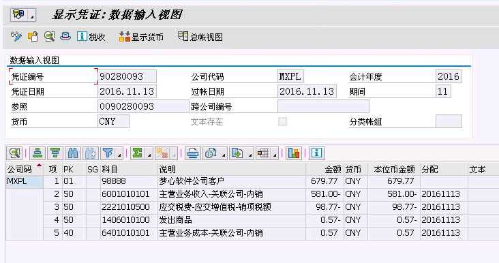Click the 发出商品 description cell

point(232,220)
